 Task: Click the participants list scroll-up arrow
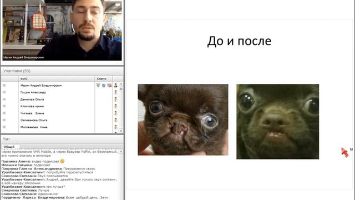pos(121,84)
